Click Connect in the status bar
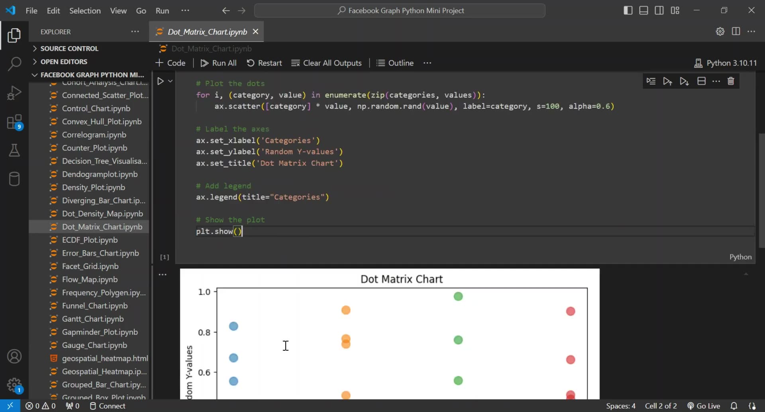 click(107, 406)
